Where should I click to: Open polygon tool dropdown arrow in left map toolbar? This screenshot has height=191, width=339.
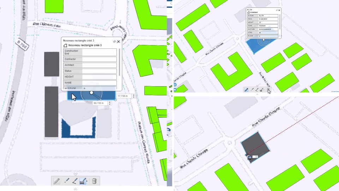point(87,181)
